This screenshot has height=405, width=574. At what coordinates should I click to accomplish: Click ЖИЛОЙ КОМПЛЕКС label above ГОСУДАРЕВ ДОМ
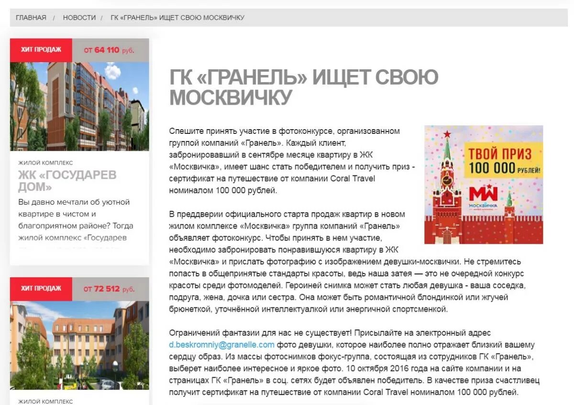(x=45, y=163)
